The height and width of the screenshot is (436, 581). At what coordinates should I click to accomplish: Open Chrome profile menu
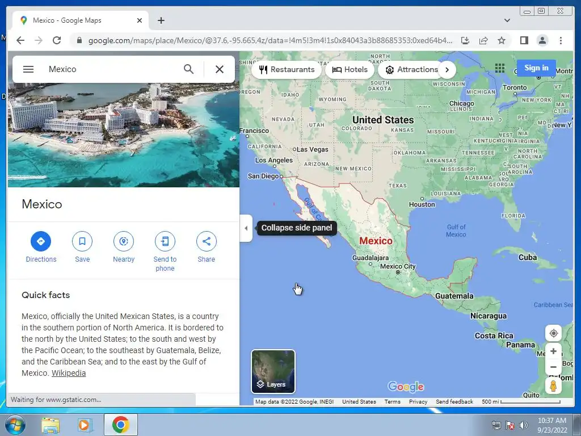tap(542, 40)
